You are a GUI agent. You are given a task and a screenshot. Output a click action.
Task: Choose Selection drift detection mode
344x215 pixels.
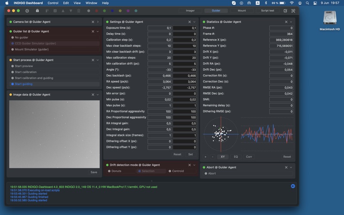coord(151,171)
